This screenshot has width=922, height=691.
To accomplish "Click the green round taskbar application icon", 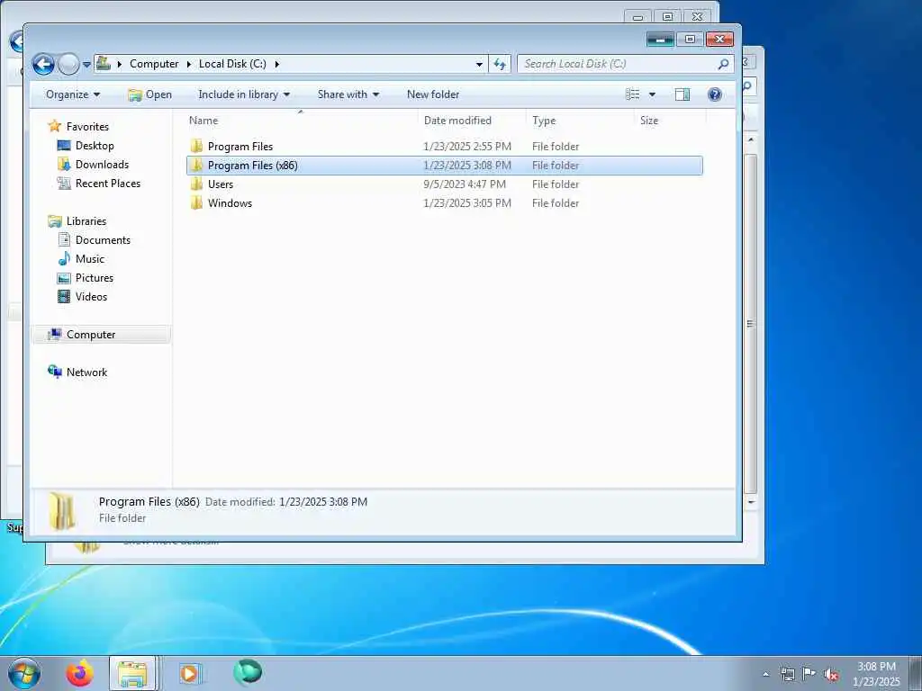I will (248, 673).
